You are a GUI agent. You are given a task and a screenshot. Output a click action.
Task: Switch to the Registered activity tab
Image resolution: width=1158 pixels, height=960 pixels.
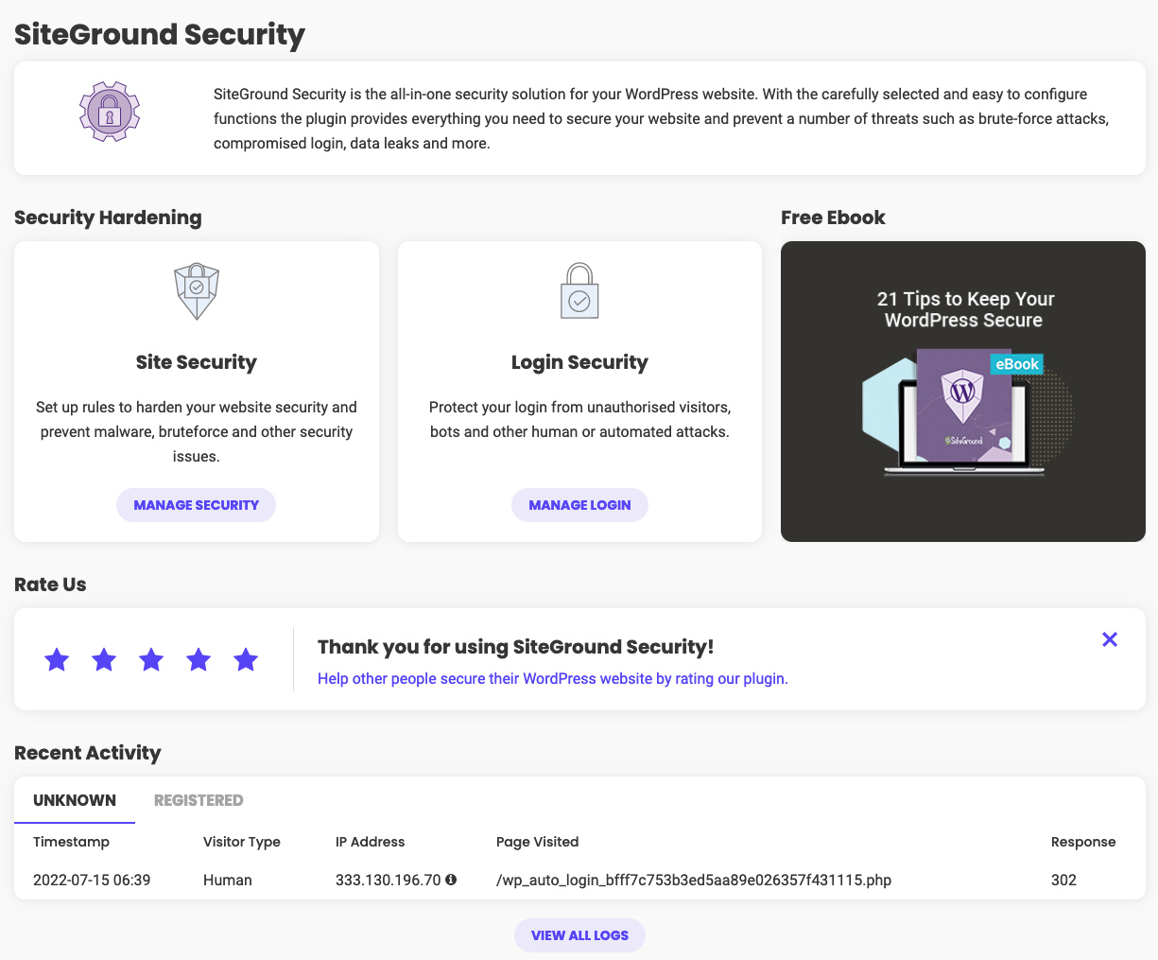(x=199, y=800)
